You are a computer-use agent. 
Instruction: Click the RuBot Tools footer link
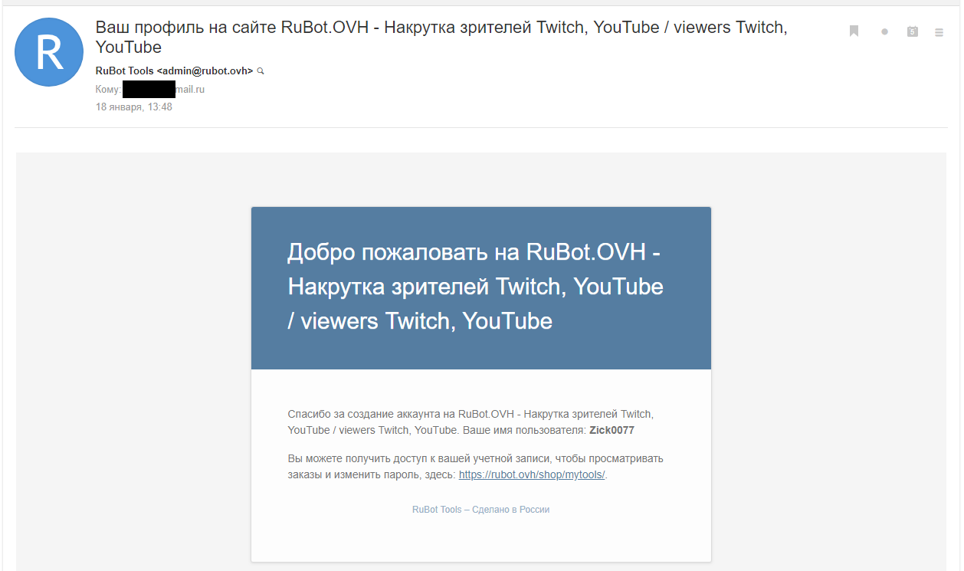(x=437, y=510)
